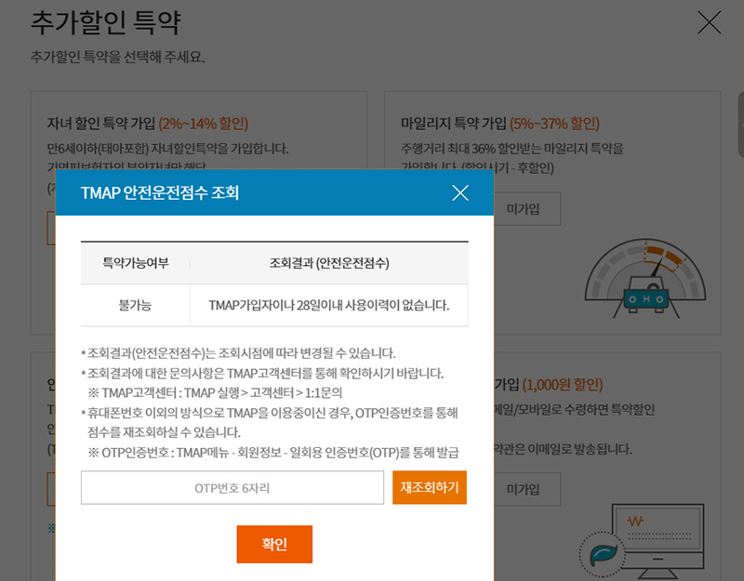The height and width of the screenshot is (581, 744).
Task: Click the 약관은 이메일로 발송됩니다 text
Action: point(563,449)
